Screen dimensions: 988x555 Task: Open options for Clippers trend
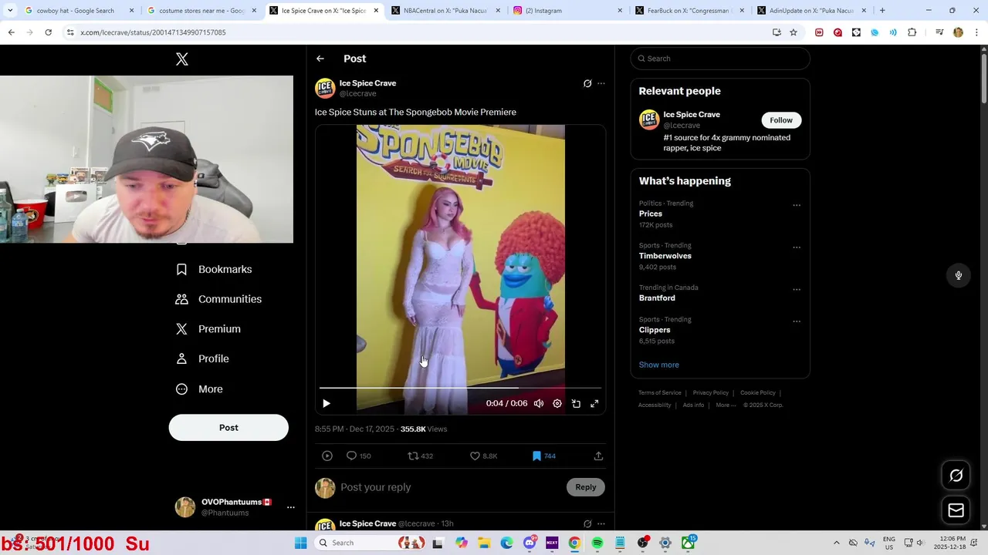coord(797,321)
